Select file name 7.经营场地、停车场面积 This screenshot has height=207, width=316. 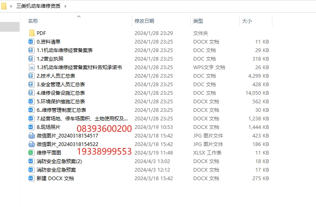pos(82,119)
